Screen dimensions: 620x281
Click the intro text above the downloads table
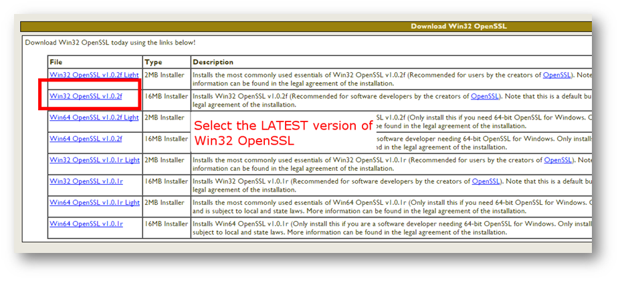click(110, 43)
